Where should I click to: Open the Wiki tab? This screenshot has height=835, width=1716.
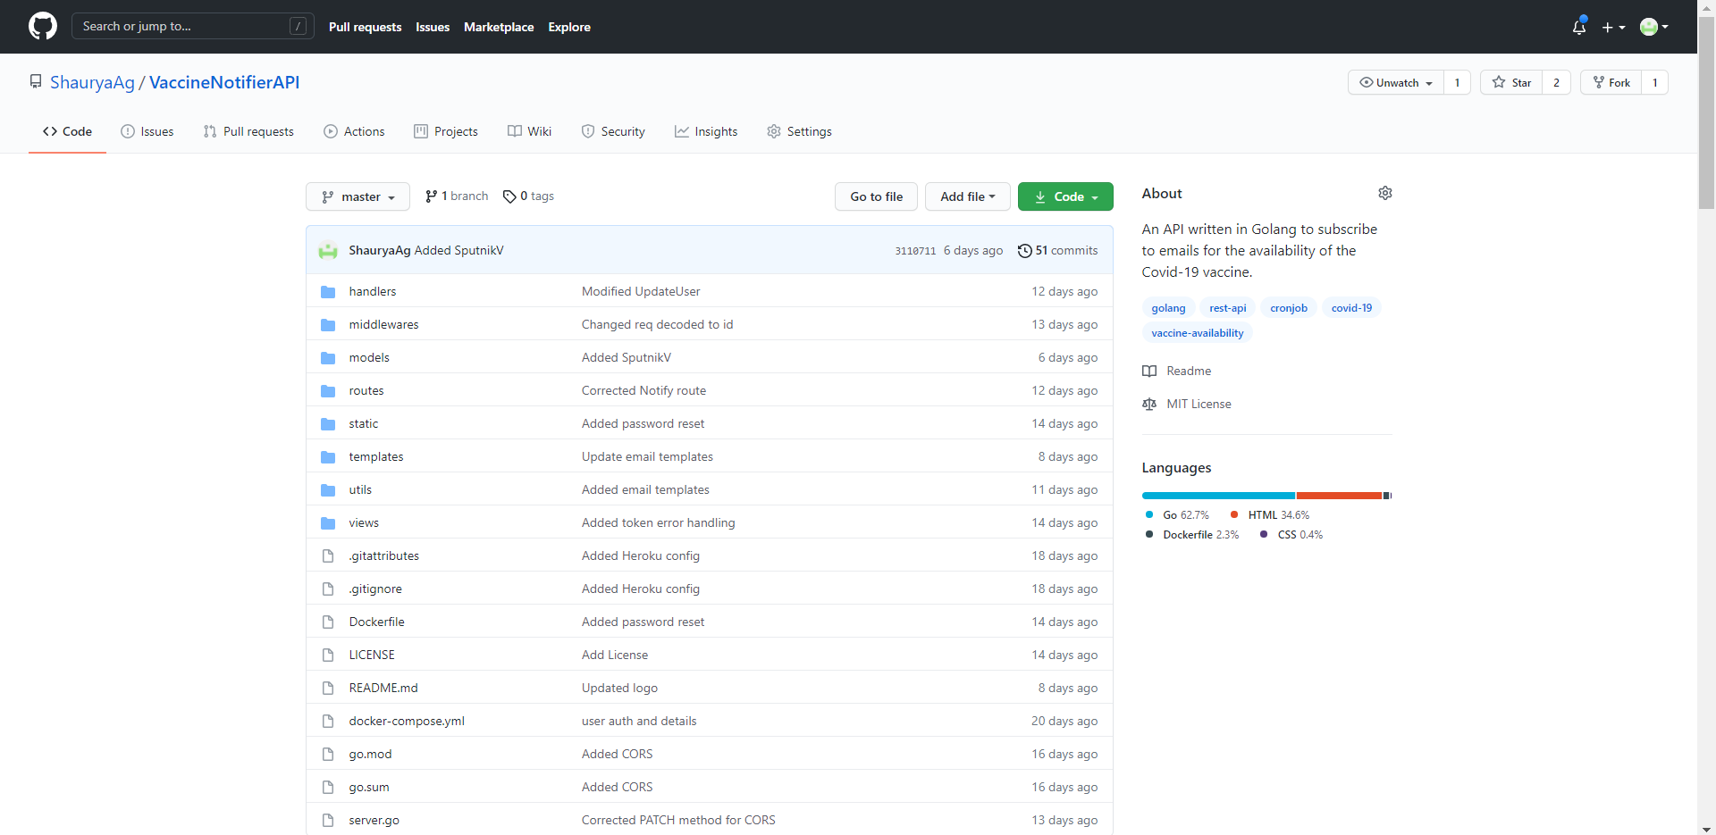pos(530,131)
